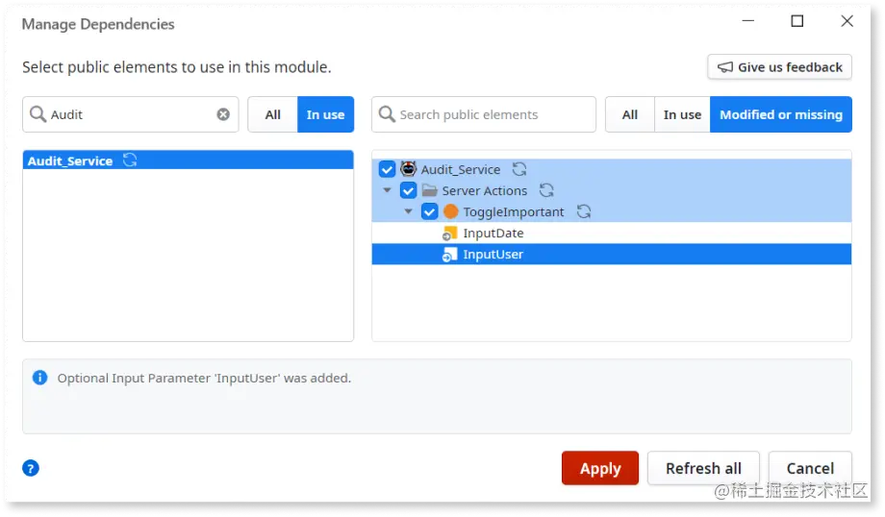Select the In use filter for public elements
Image resolution: width=885 pixels, height=517 pixels.
click(682, 114)
